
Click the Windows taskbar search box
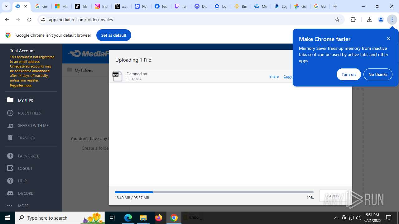click(x=60, y=218)
